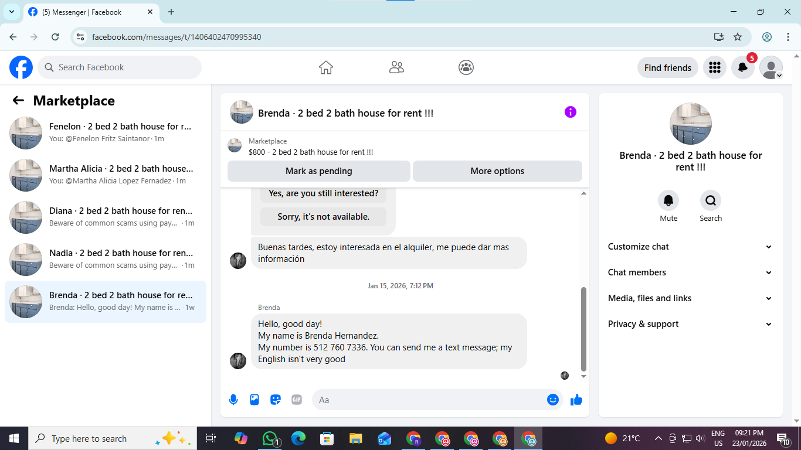Image resolution: width=801 pixels, height=450 pixels.
Task: Click the browser address bar URL
Action: (177, 37)
